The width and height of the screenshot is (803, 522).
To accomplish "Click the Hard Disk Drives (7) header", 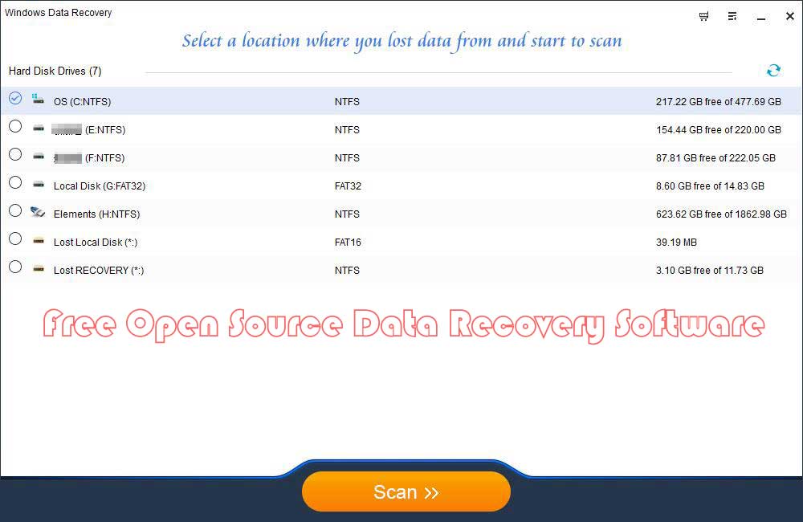I will click(x=54, y=71).
